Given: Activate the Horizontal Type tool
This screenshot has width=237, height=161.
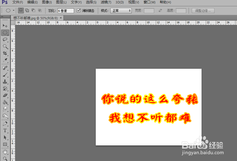Looking at the screenshot, I should pos(5,130).
